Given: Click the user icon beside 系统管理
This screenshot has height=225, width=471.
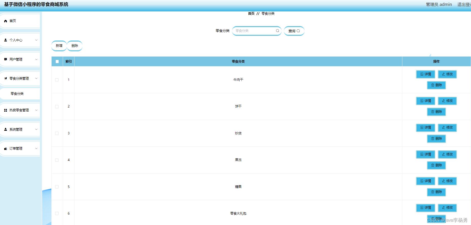Looking at the screenshot, I should [6, 129].
